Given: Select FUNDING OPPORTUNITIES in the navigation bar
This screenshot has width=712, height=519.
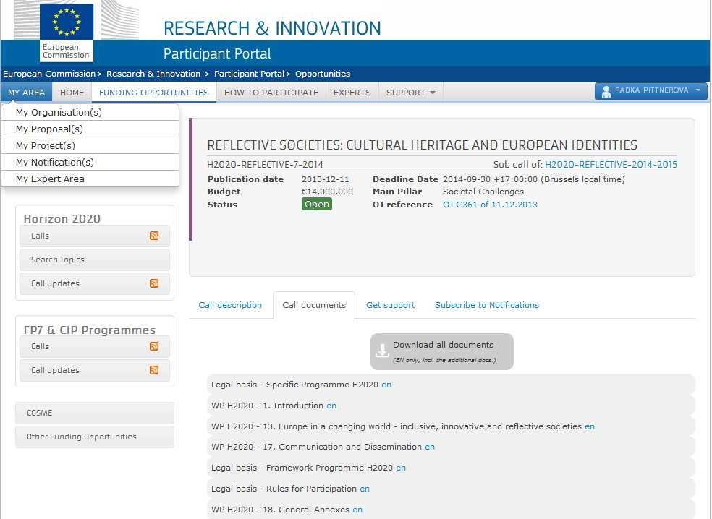Looking at the screenshot, I should 154,93.
